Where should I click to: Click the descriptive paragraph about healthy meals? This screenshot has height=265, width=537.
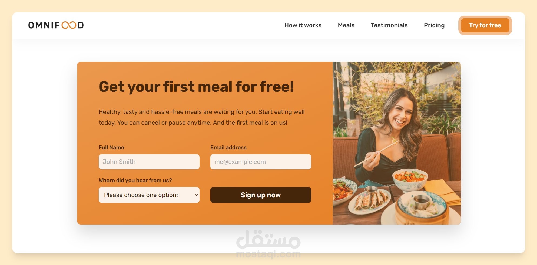coord(201,117)
